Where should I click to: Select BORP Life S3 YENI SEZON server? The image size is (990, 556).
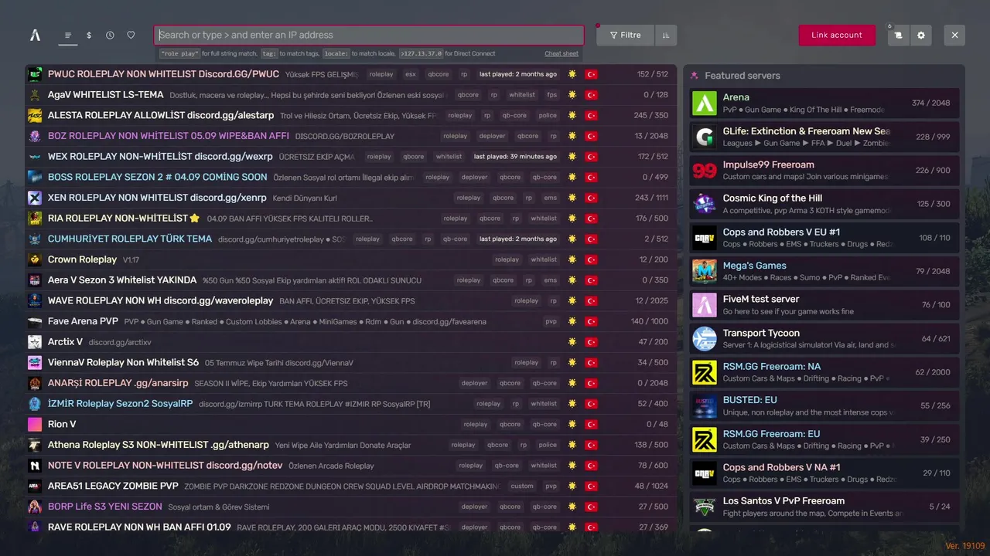[x=351, y=507]
